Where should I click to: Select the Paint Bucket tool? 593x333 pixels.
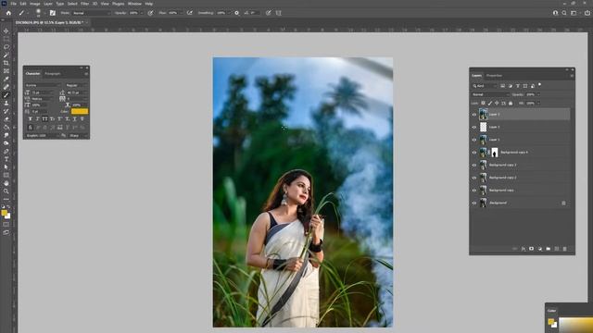point(6,127)
